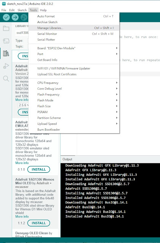
Task: Close the Tools menu header
Action: click(x=33, y=10)
